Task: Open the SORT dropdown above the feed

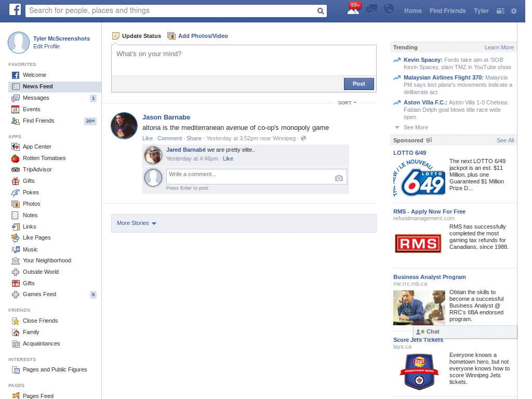Action: tap(347, 103)
